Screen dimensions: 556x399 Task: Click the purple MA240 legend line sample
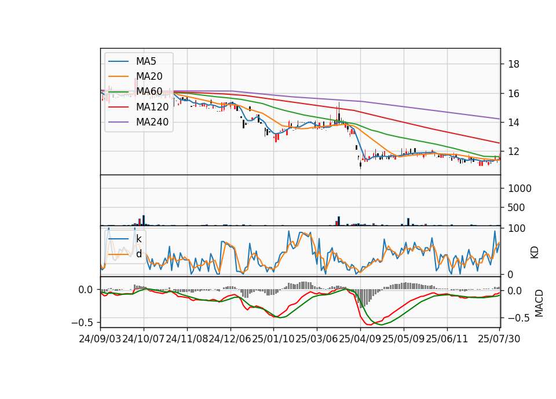coord(119,122)
